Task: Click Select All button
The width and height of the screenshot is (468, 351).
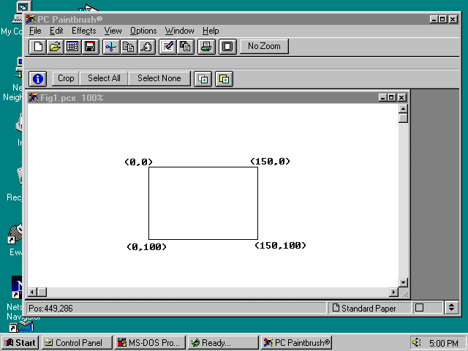Action: point(104,78)
